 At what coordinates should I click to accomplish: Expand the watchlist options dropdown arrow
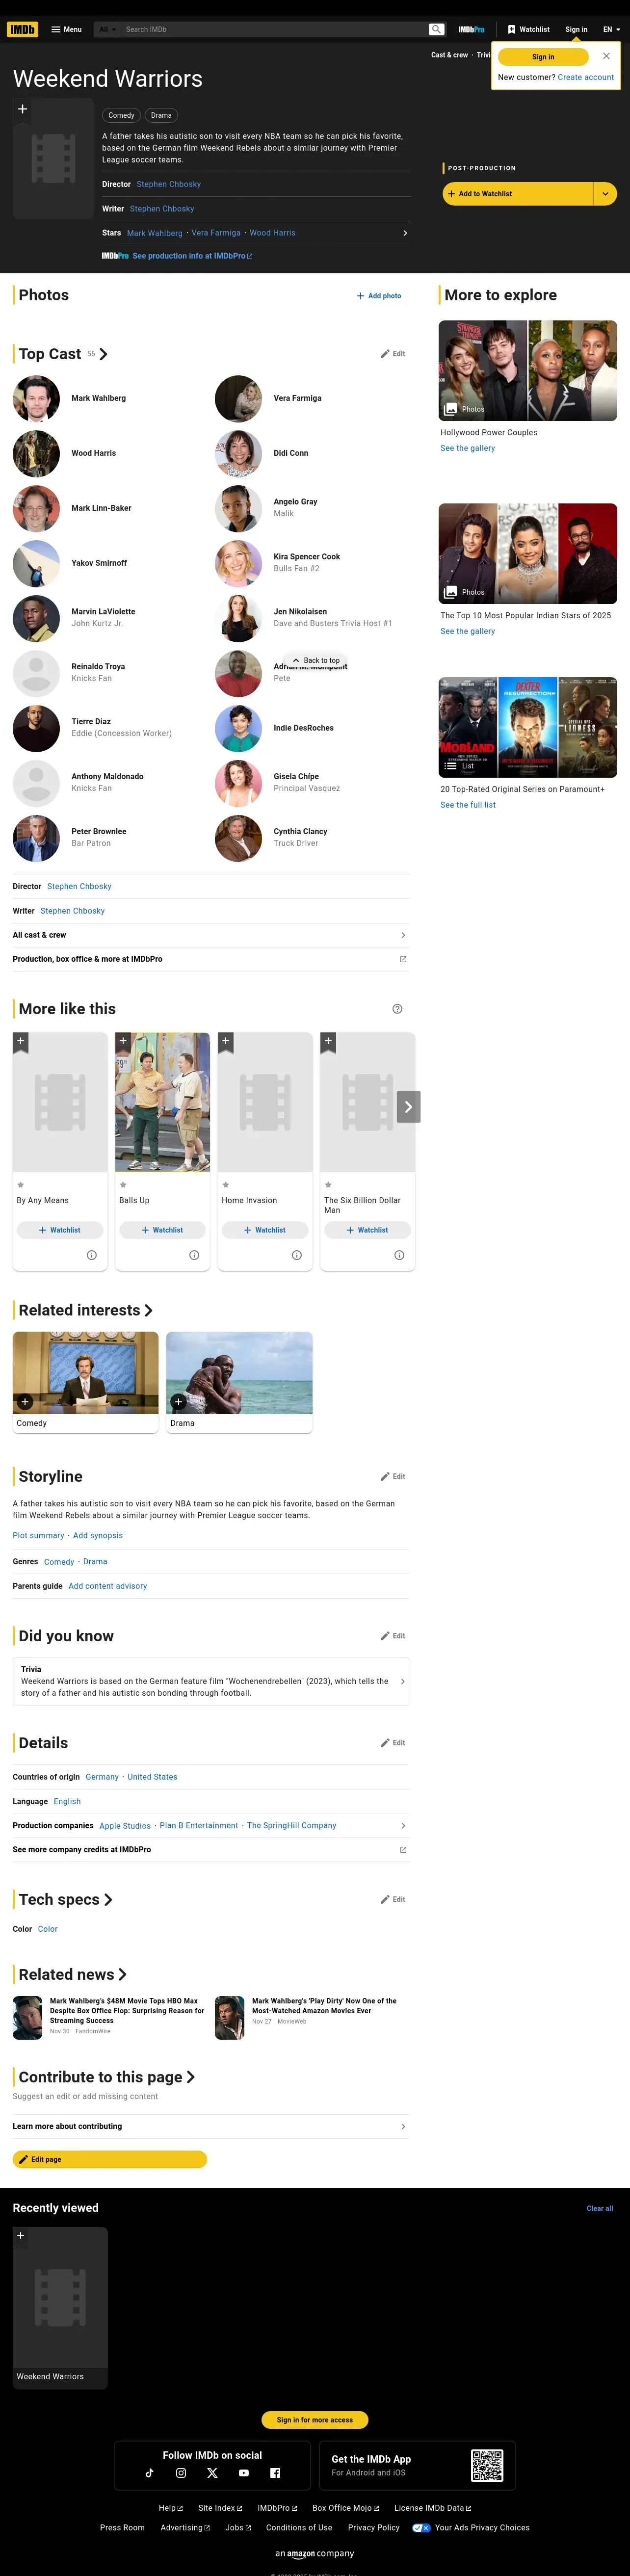pos(605,194)
